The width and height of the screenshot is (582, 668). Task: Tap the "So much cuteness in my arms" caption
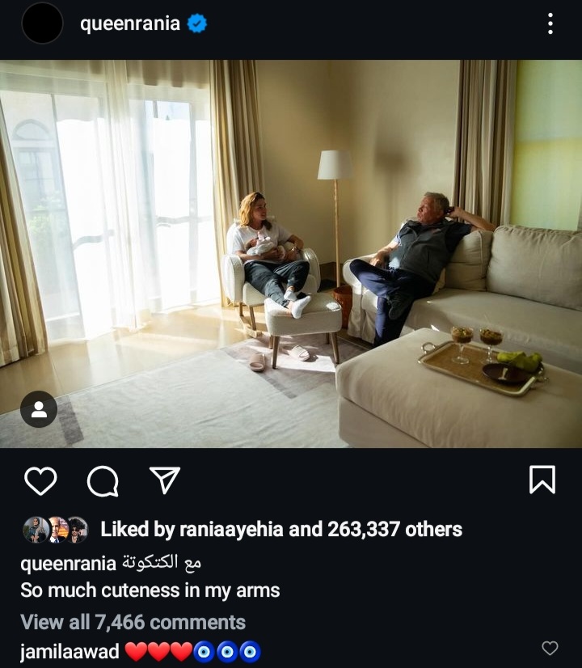(150, 590)
